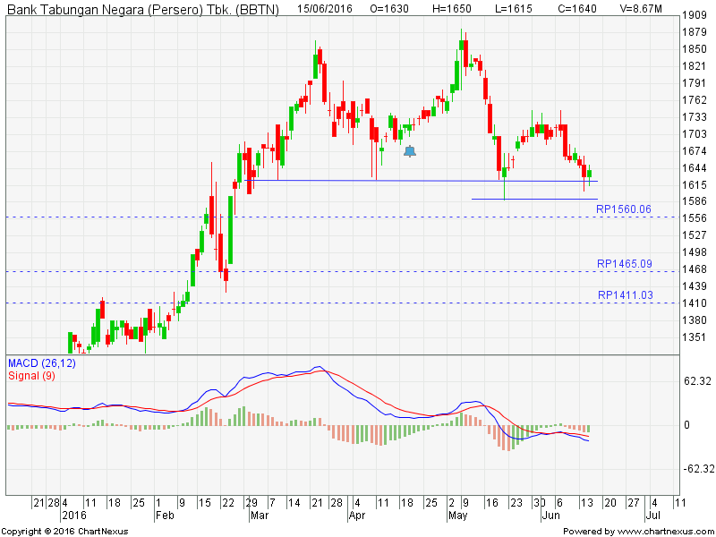Image resolution: width=716 pixels, height=537 pixels.
Task: Click the -62.32 MACD scale value
Action: (x=698, y=468)
